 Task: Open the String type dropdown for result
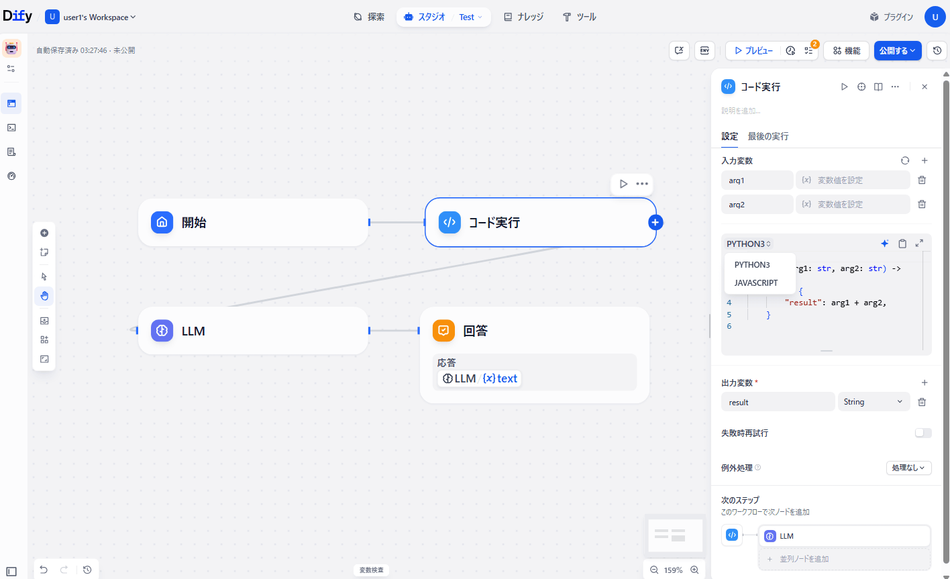pyautogui.click(x=873, y=402)
